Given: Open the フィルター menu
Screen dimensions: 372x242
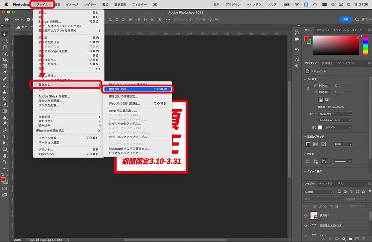Looking at the screenshot, I should tap(139, 4).
